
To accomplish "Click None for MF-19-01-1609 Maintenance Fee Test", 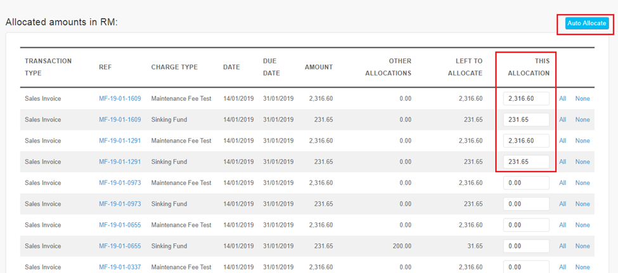I will (582, 99).
